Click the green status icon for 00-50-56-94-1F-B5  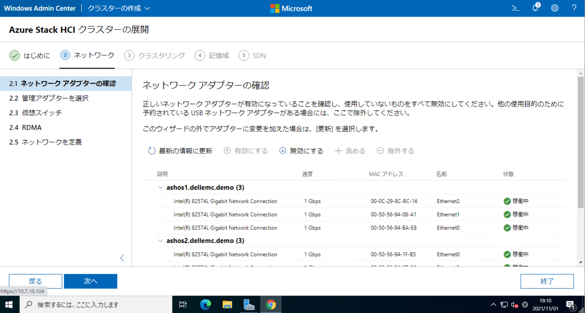pos(507,254)
